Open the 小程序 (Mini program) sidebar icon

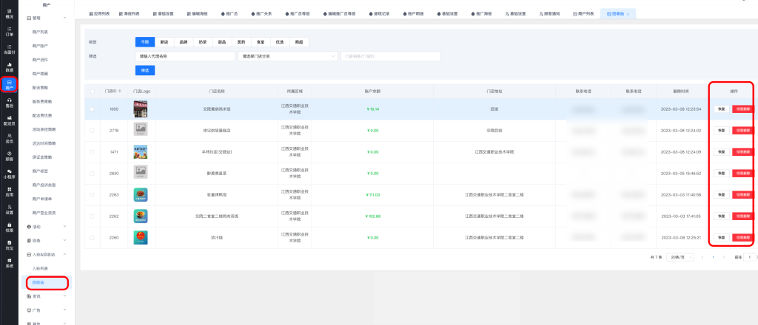click(9, 174)
